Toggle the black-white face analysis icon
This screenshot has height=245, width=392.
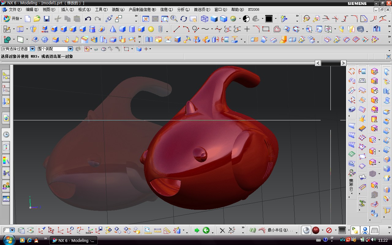click(x=246, y=19)
